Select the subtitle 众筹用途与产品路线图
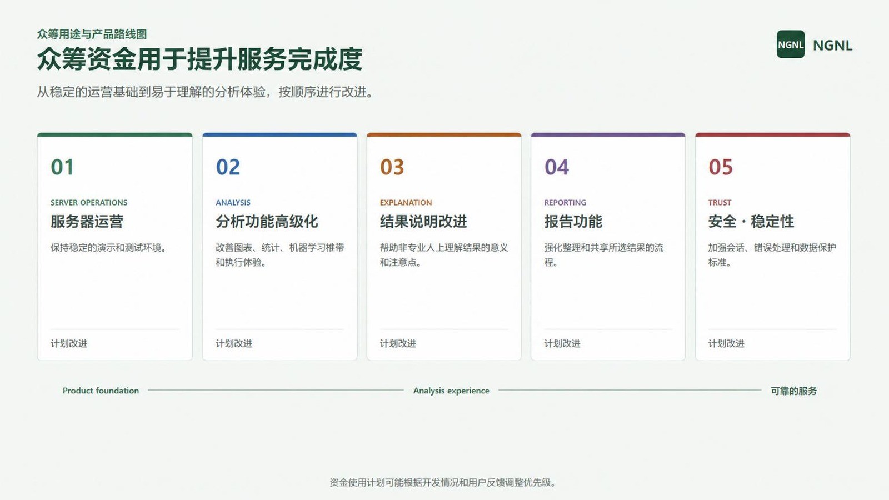 tap(92, 34)
